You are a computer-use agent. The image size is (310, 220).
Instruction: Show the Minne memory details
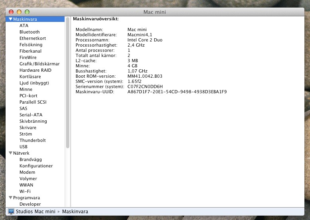pos(26,89)
